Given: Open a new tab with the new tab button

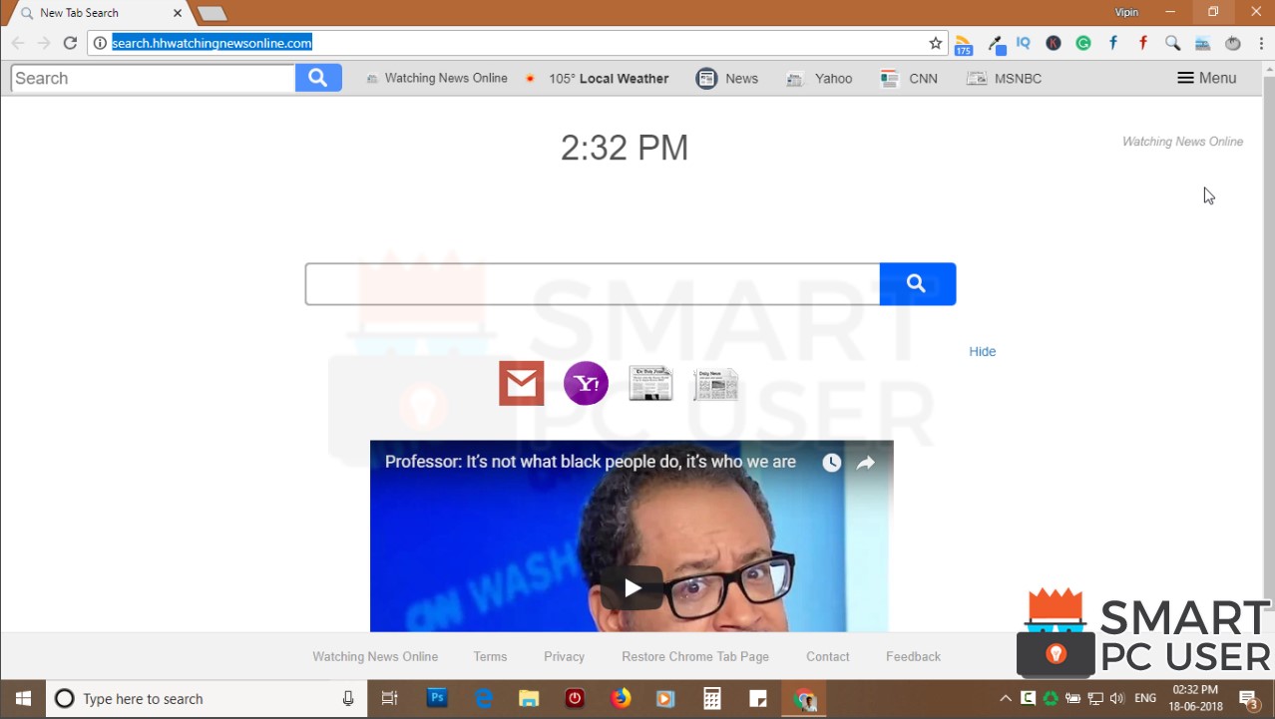Looking at the screenshot, I should pyautogui.click(x=212, y=14).
